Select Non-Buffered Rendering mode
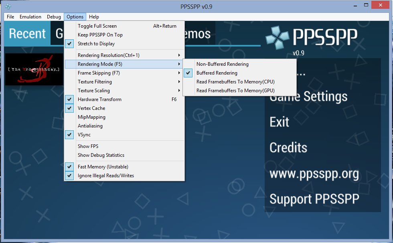The width and height of the screenshot is (393, 243). 222,64
